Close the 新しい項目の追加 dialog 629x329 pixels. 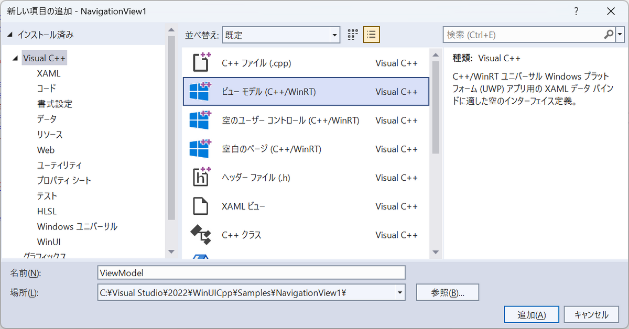pyautogui.click(x=610, y=11)
